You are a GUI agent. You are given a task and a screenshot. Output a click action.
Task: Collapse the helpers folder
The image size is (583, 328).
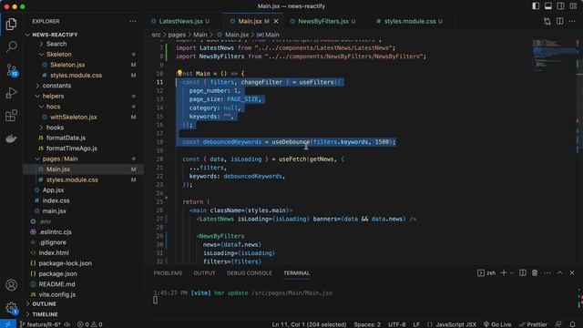pos(53,96)
